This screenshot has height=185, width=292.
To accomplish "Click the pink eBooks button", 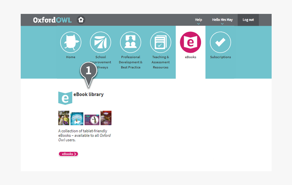I will point(68,154).
